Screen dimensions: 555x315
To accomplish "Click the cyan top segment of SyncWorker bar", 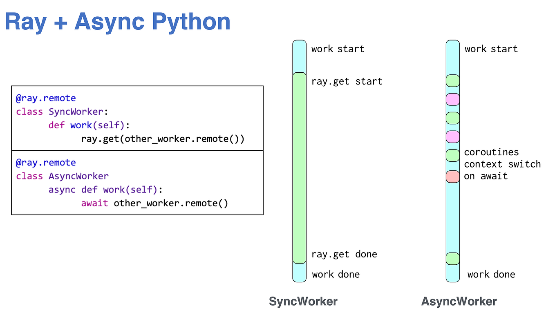I will coord(299,55).
